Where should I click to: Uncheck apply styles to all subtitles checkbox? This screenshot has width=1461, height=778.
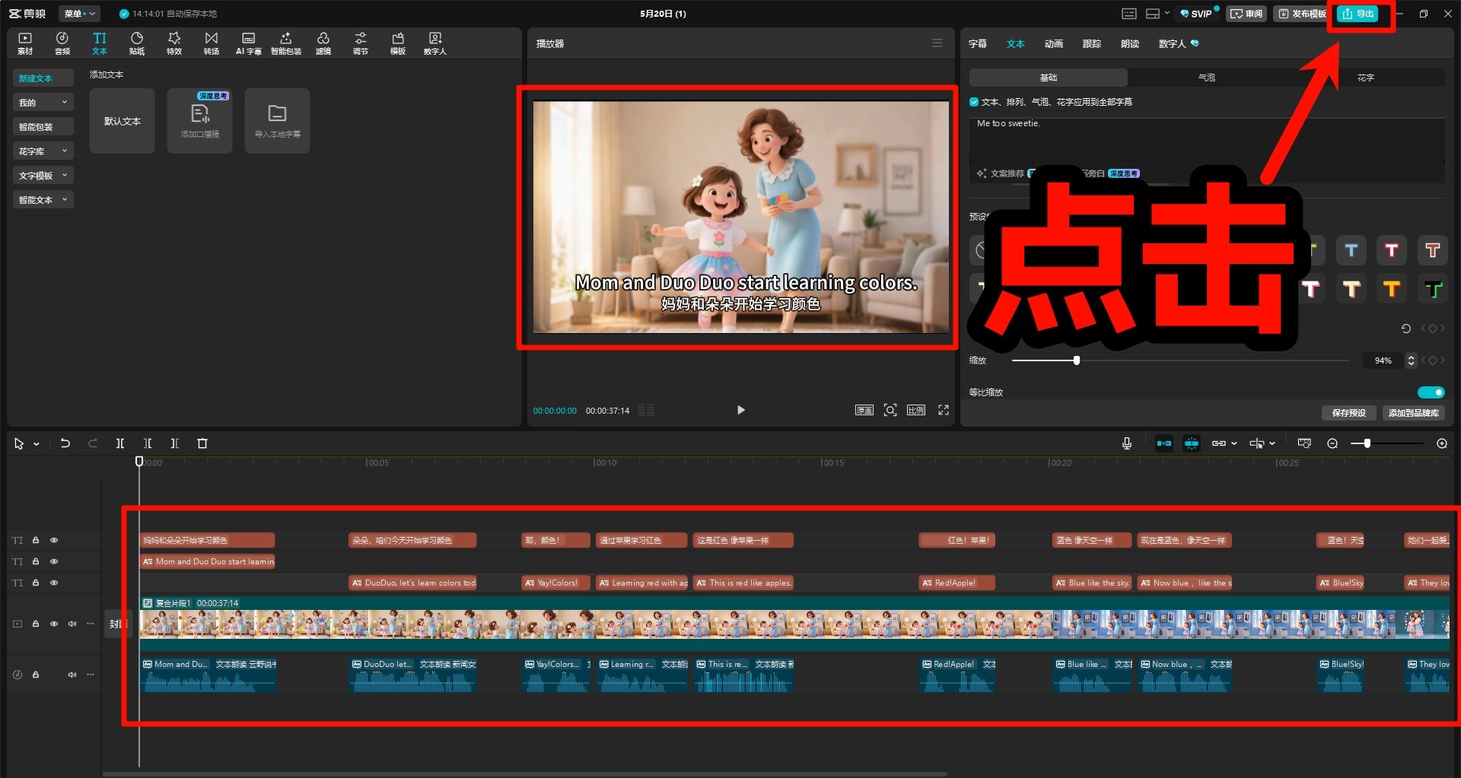974,102
